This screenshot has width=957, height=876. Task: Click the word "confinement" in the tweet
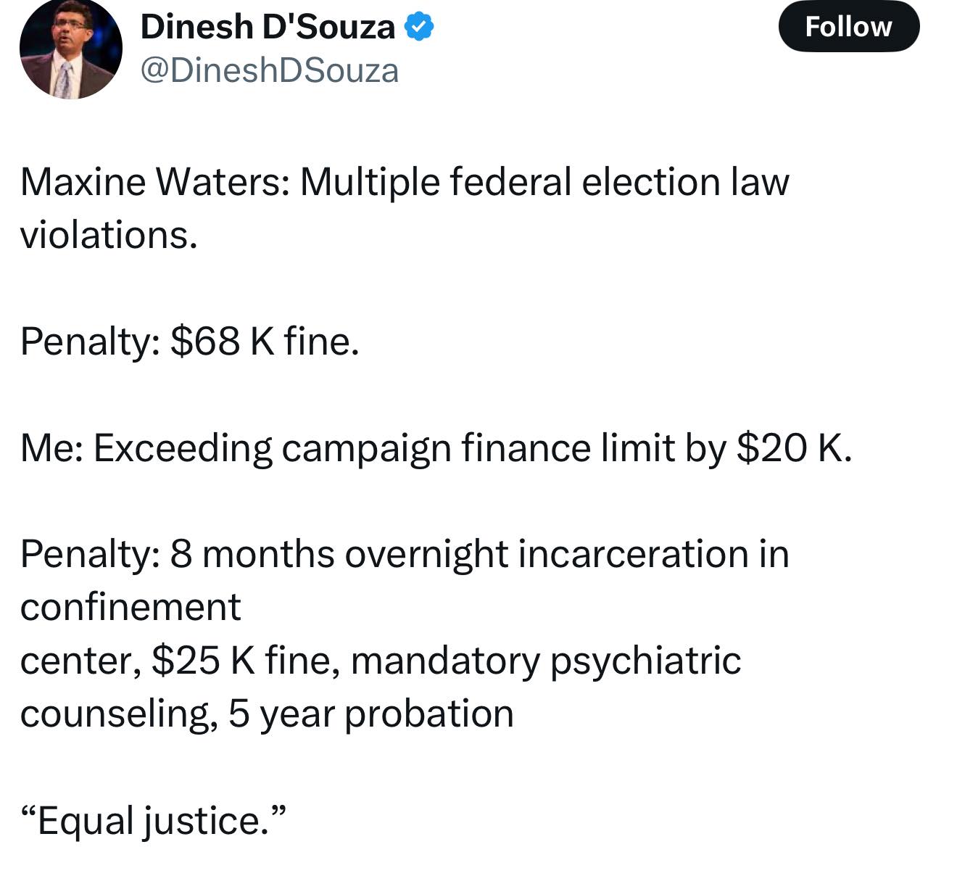tap(130, 608)
